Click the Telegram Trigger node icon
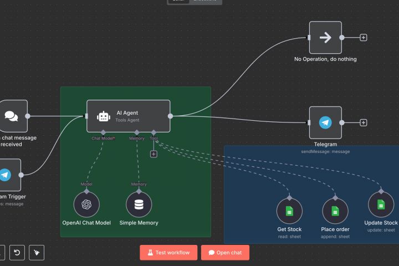The image size is (399, 266). pos(5,175)
